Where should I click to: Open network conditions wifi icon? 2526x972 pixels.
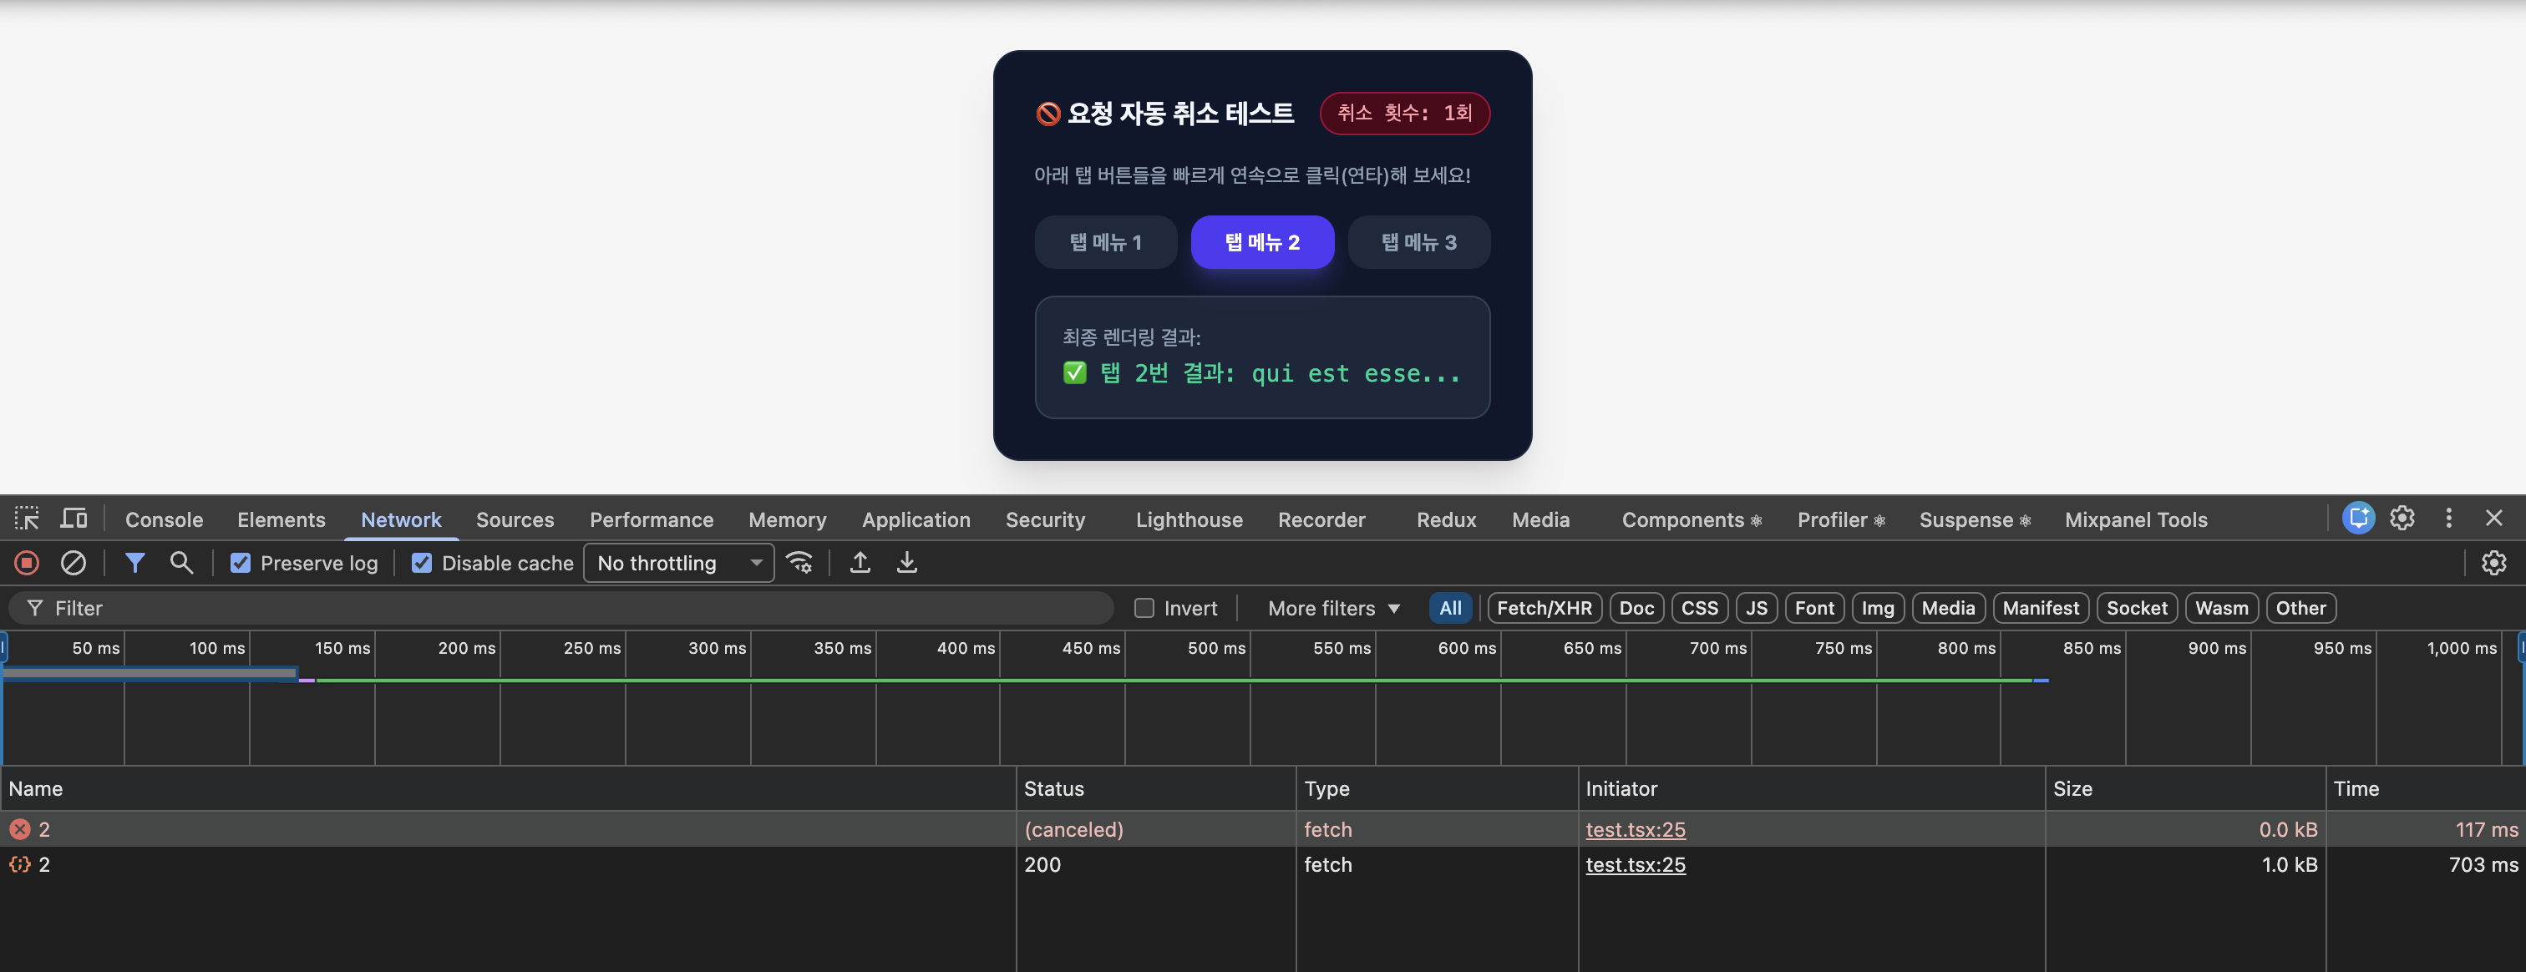point(799,563)
